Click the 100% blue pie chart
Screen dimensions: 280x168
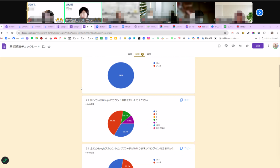(x=121, y=75)
